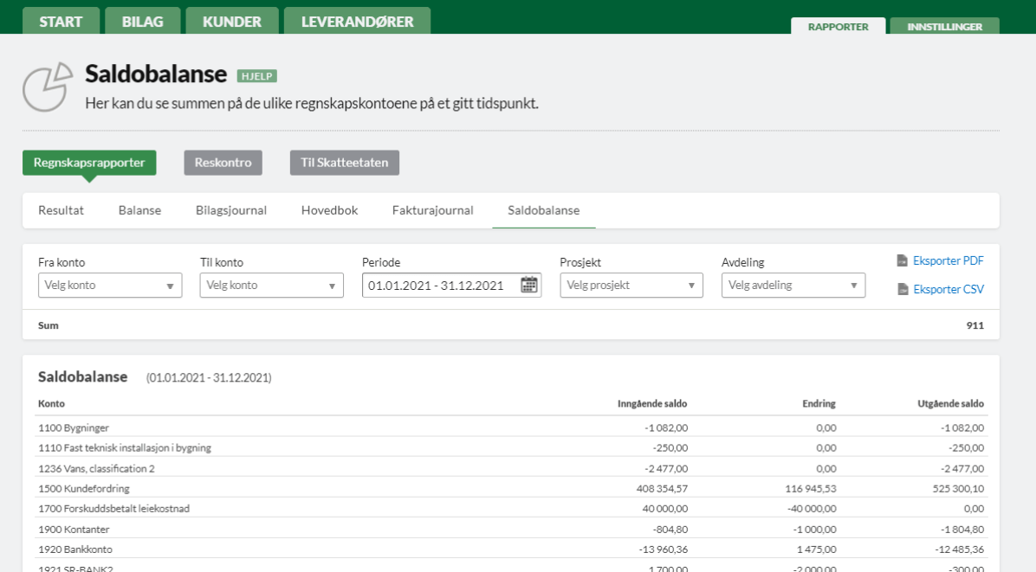Click the 1500 Kundefordring row
This screenshot has height=572, width=1036.
pos(511,488)
